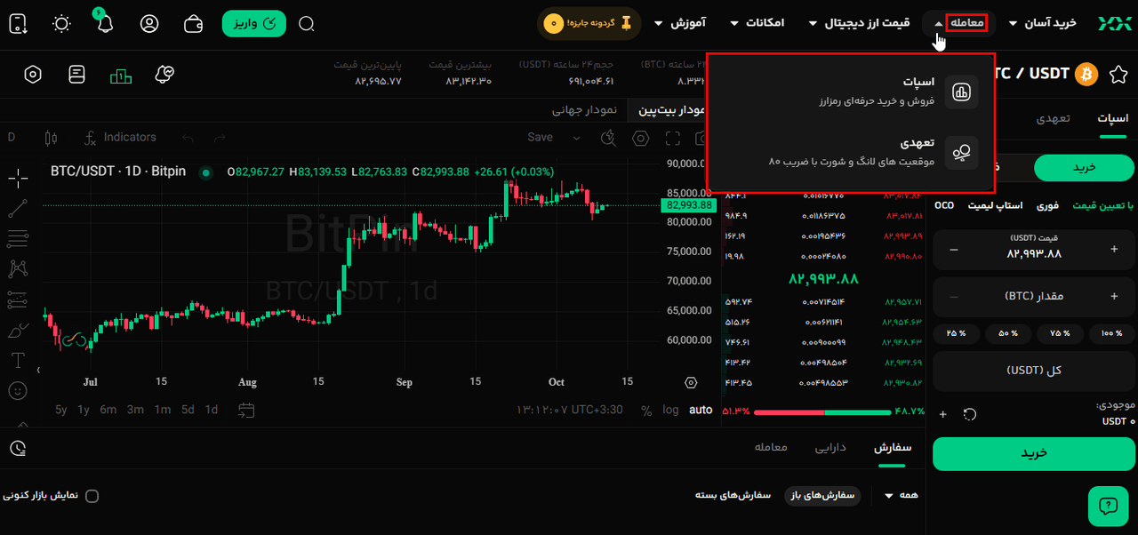Viewport: 1138px width, 535px height.
Task: Refresh the USDT balance icon
Action: [x=970, y=414]
